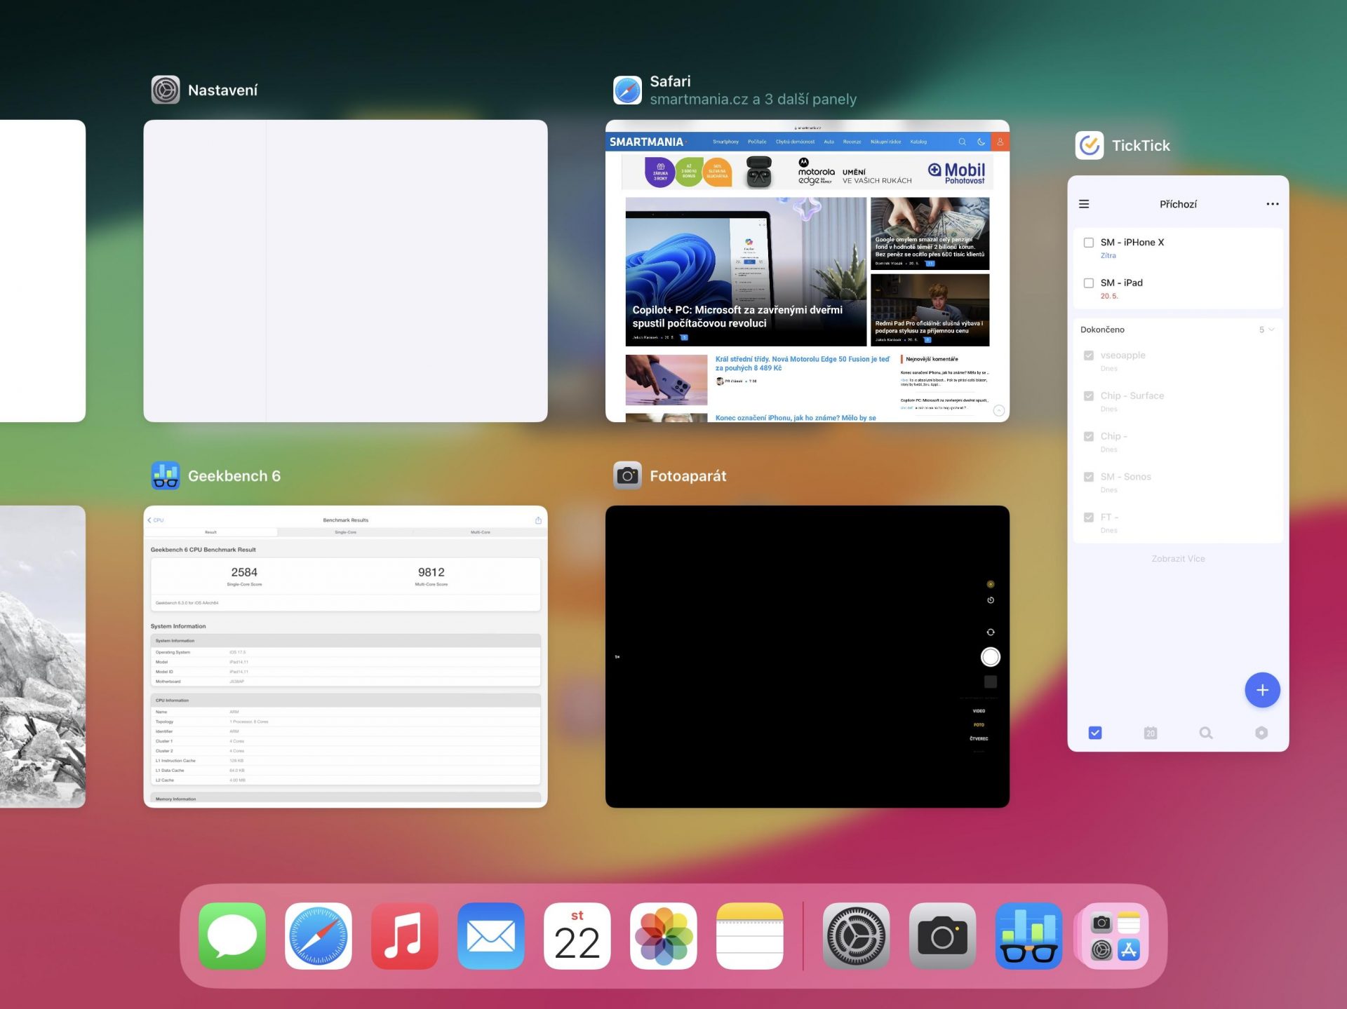The image size is (1347, 1009).
Task: Check off SM - iPhone X task
Action: pos(1089,243)
